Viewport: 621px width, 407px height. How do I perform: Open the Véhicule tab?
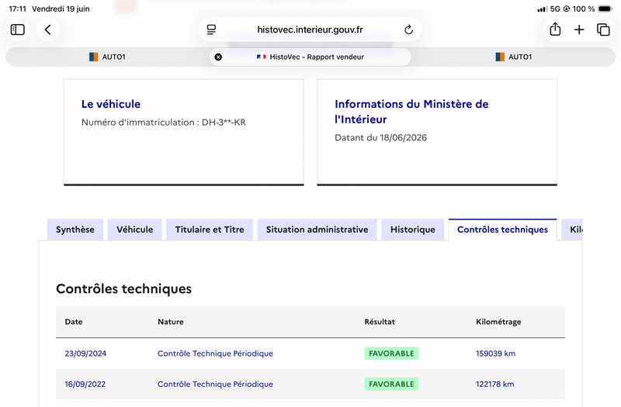point(134,229)
